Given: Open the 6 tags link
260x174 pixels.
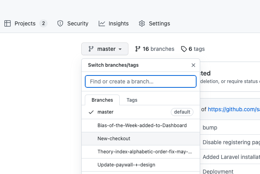Looking at the screenshot, I should pyautogui.click(x=193, y=49).
